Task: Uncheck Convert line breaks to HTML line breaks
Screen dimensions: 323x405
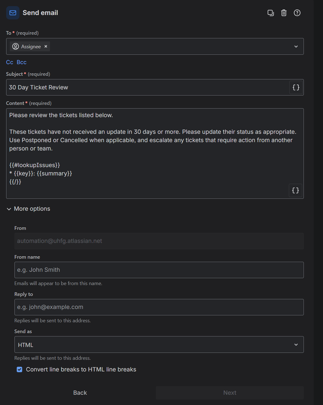Action: pos(19,369)
